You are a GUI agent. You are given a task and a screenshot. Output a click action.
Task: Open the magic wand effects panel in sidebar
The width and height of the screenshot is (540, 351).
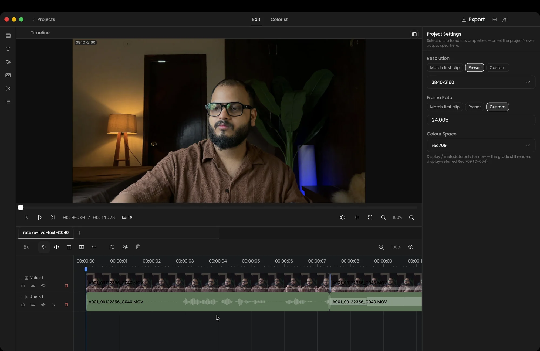point(8,62)
